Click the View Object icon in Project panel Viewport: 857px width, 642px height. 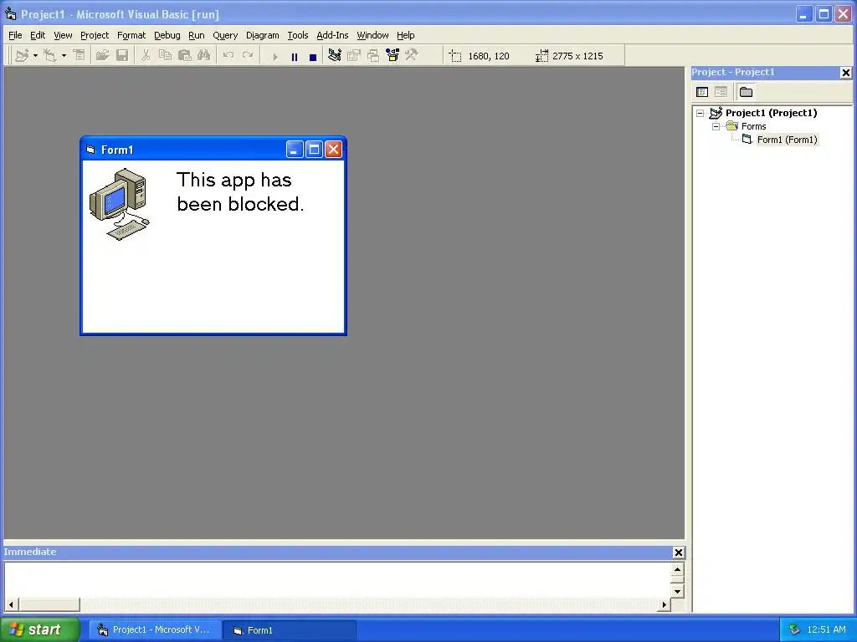click(x=721, y=92)
